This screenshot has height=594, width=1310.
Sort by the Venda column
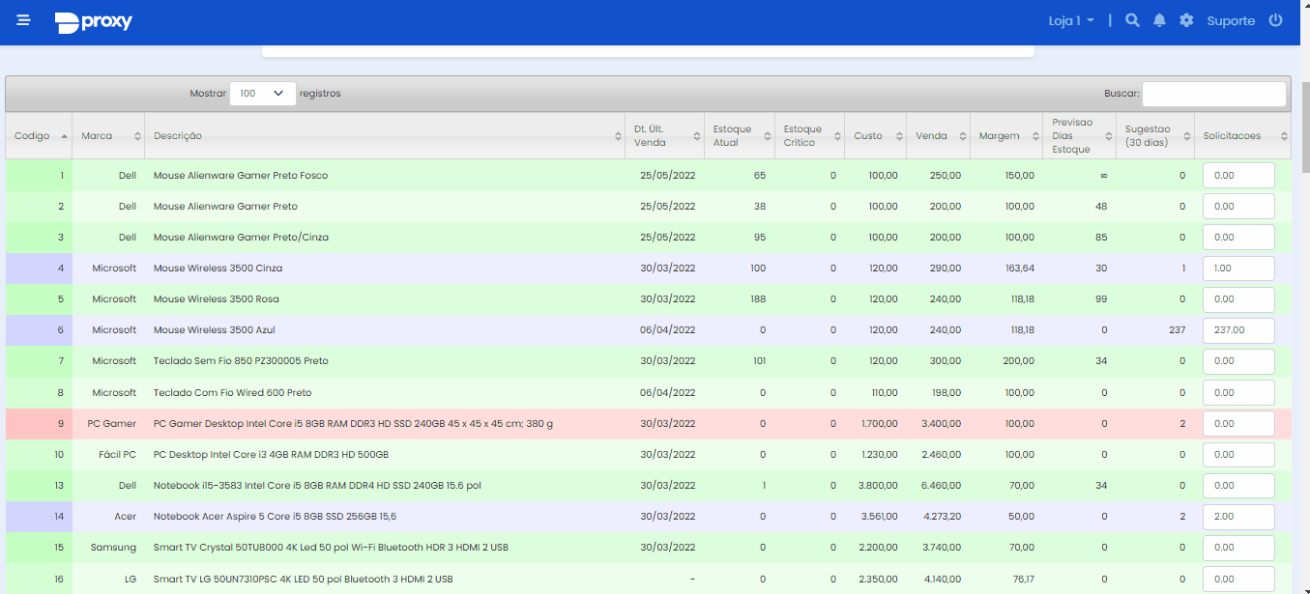click(939, 136)
